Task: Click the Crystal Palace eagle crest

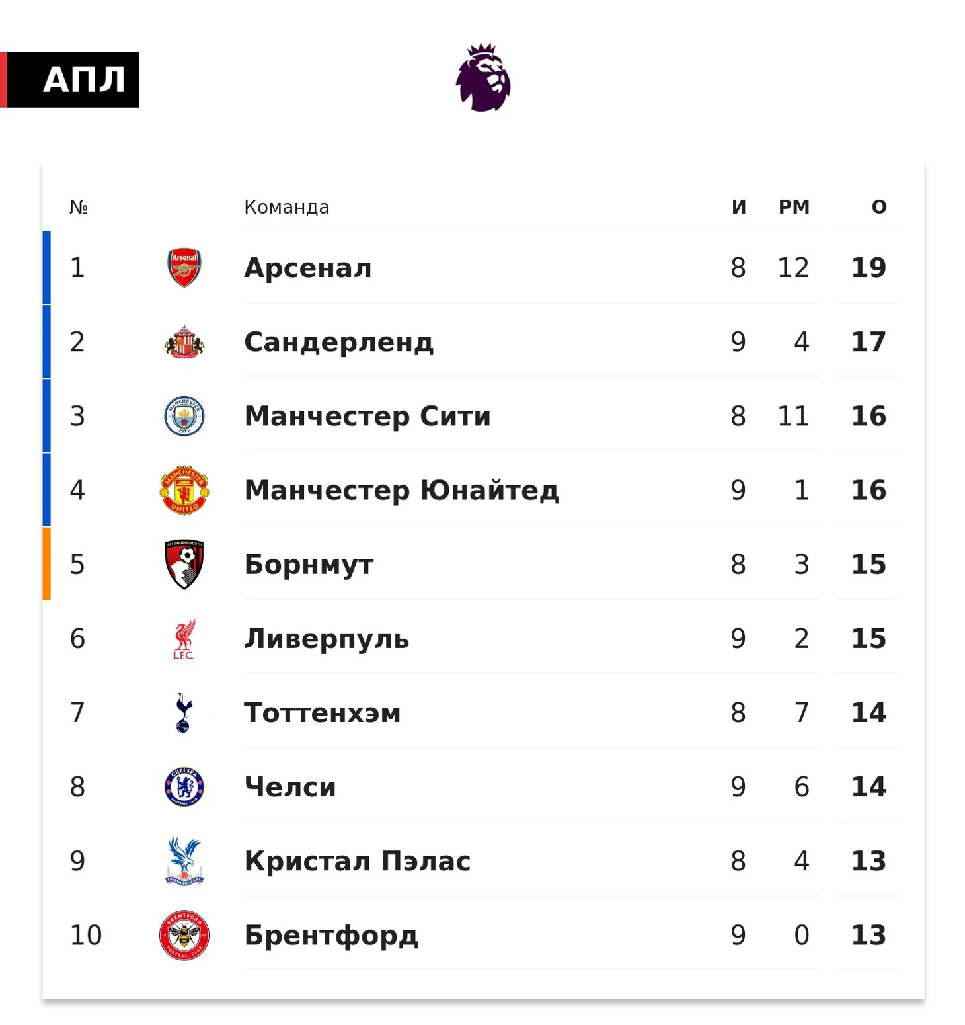Action: (x=184, y=861)
